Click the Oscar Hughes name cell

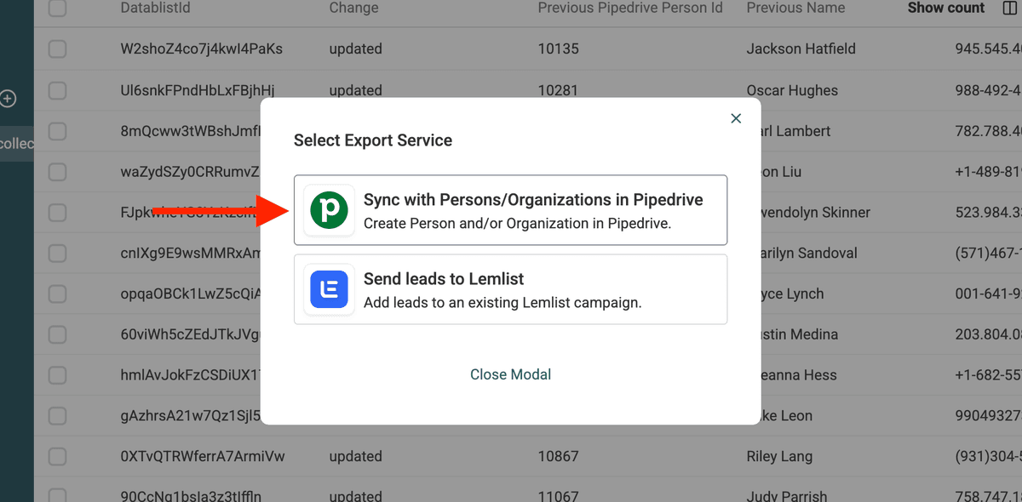[792, 90]
